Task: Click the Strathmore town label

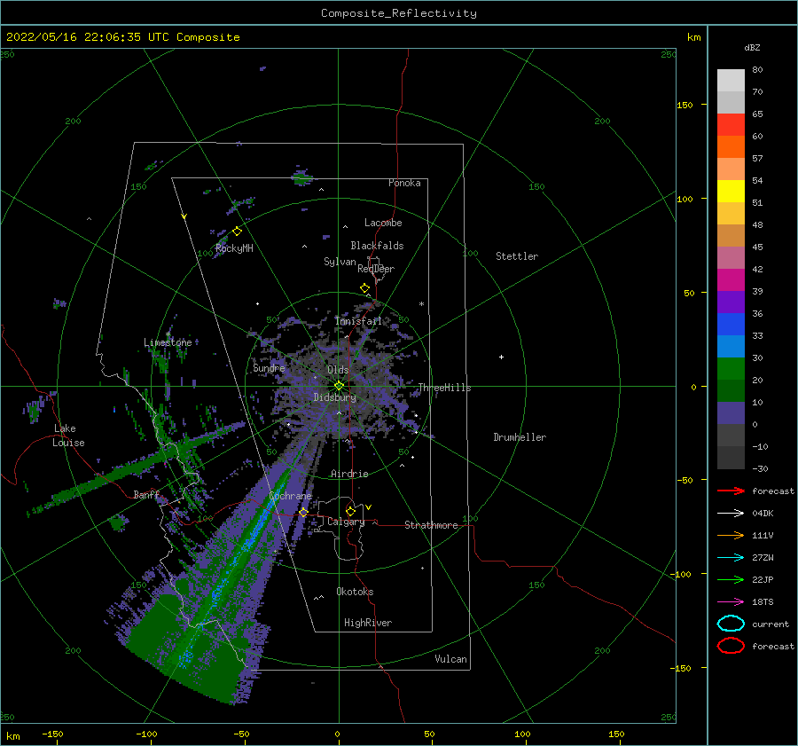Action: 431,525
